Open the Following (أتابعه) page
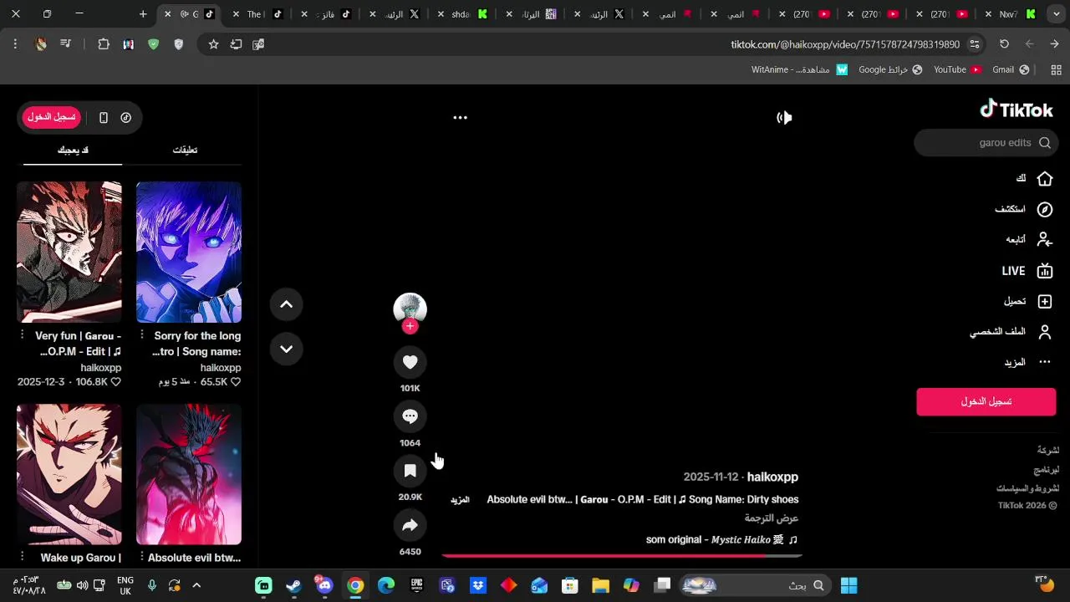Image resolution: width=1070 pixels, height=602 pixels. coord(1028,240)
